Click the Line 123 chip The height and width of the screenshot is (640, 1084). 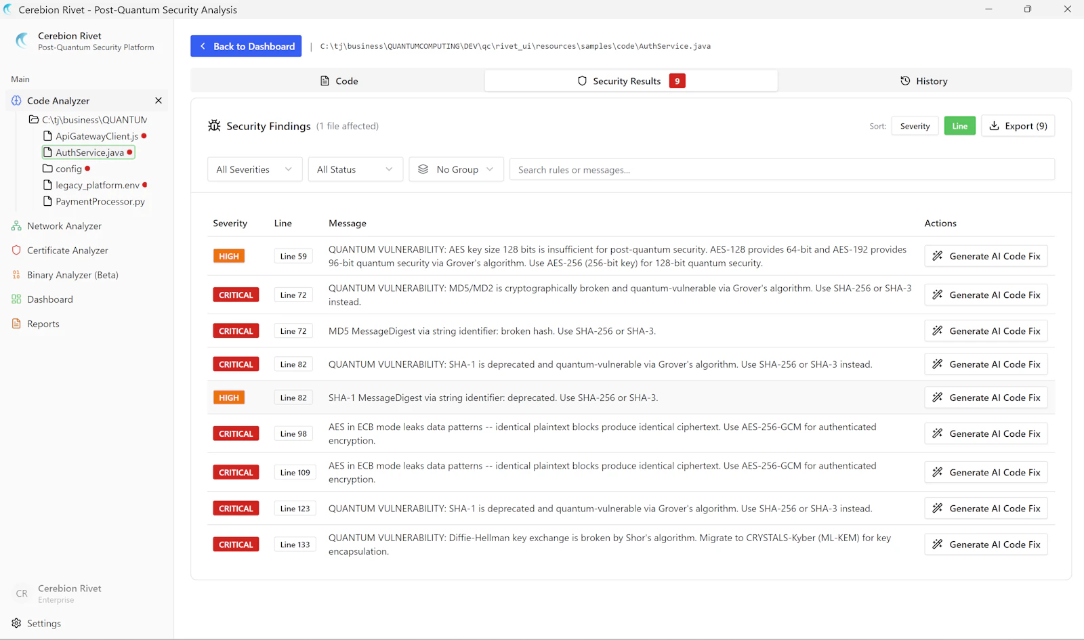pos(295,508)
